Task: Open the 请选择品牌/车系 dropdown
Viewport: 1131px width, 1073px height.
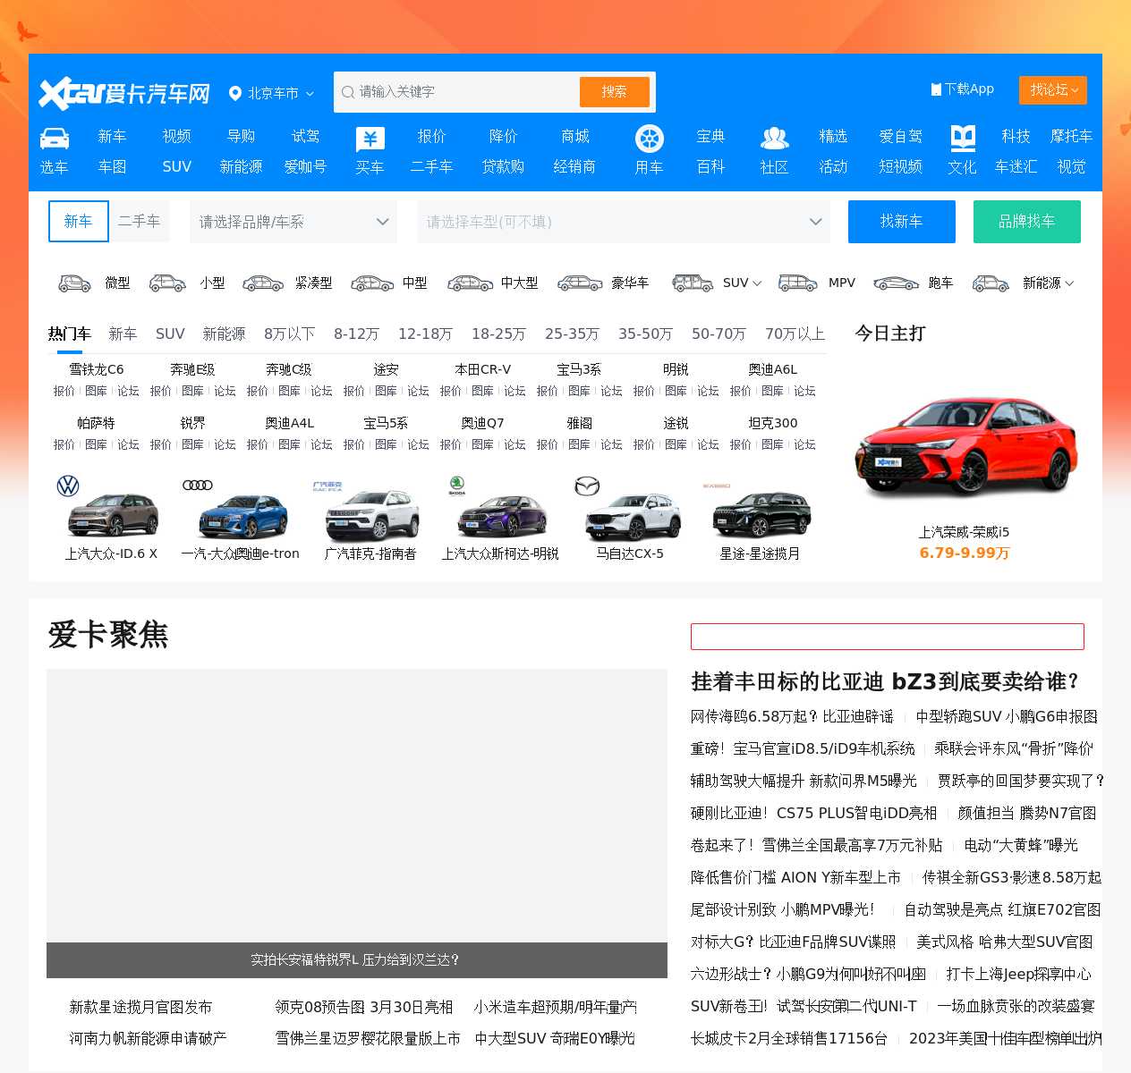Action: pos(293,222)
